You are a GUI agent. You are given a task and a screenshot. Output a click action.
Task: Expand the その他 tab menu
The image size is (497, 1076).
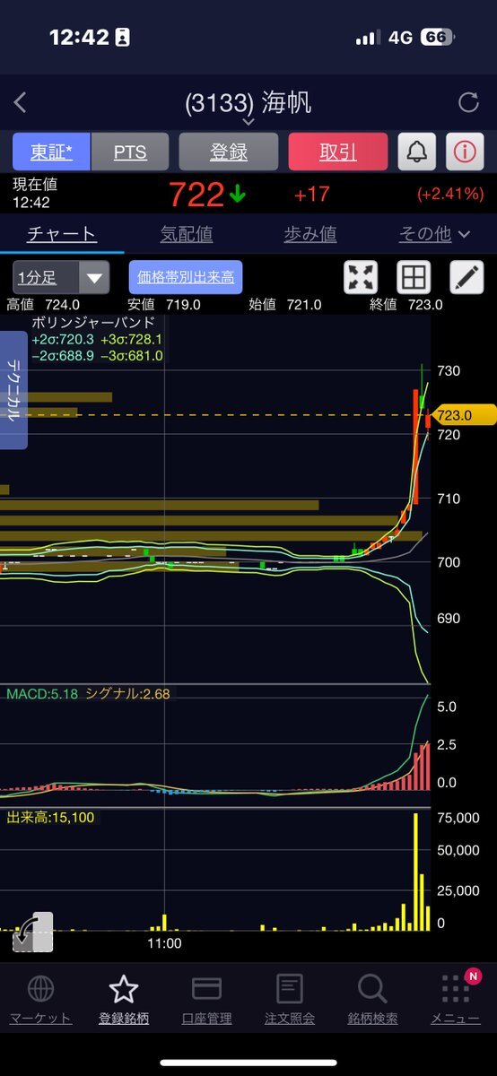pyautogui.click(x=434, y=234)
